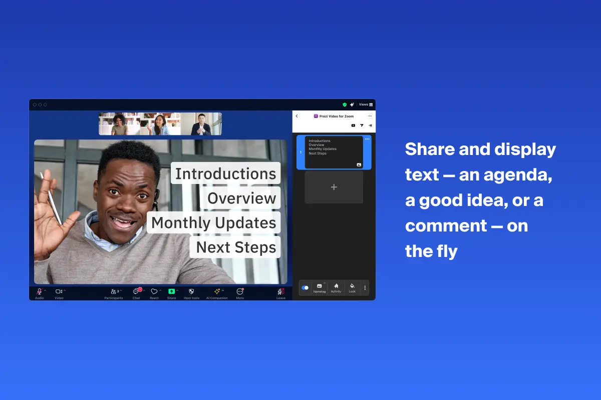This screenshot has height=400, width=601.
Task: Add a new slide with the plus button
Action: coord(334,186)
